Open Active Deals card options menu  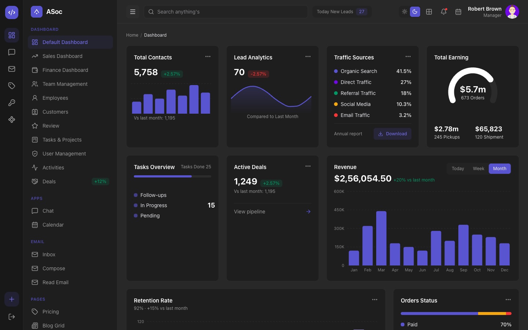308,166
